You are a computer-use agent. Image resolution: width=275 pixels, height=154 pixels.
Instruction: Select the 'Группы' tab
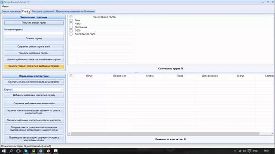26,11
